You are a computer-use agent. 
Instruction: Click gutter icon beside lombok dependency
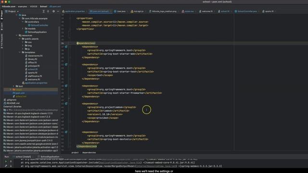66,103
